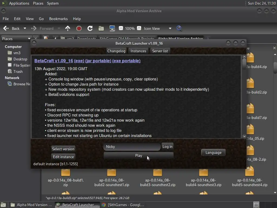Open the Help menu in file manager
The width and height of the screenshot is (277, 208).
pos(77,19)
